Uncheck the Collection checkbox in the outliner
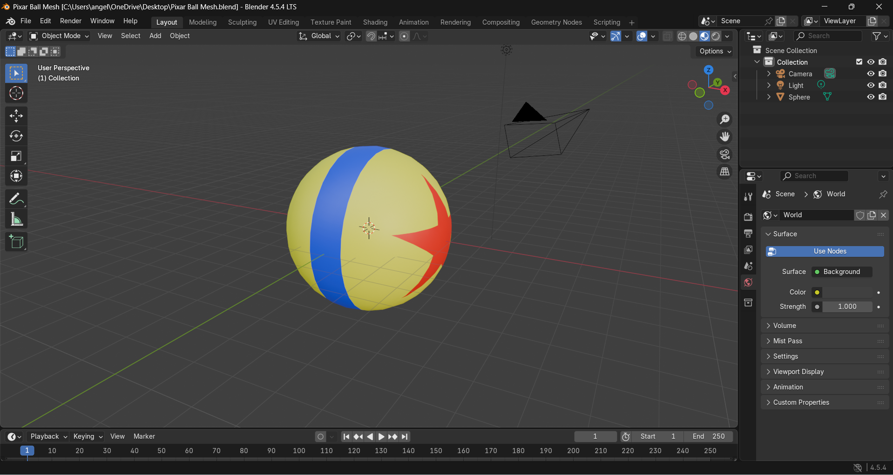 (x=859, y=61)
